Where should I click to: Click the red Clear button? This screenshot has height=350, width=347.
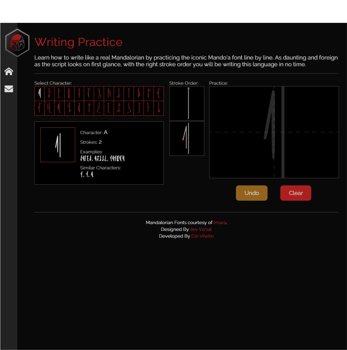pos(296,193)
